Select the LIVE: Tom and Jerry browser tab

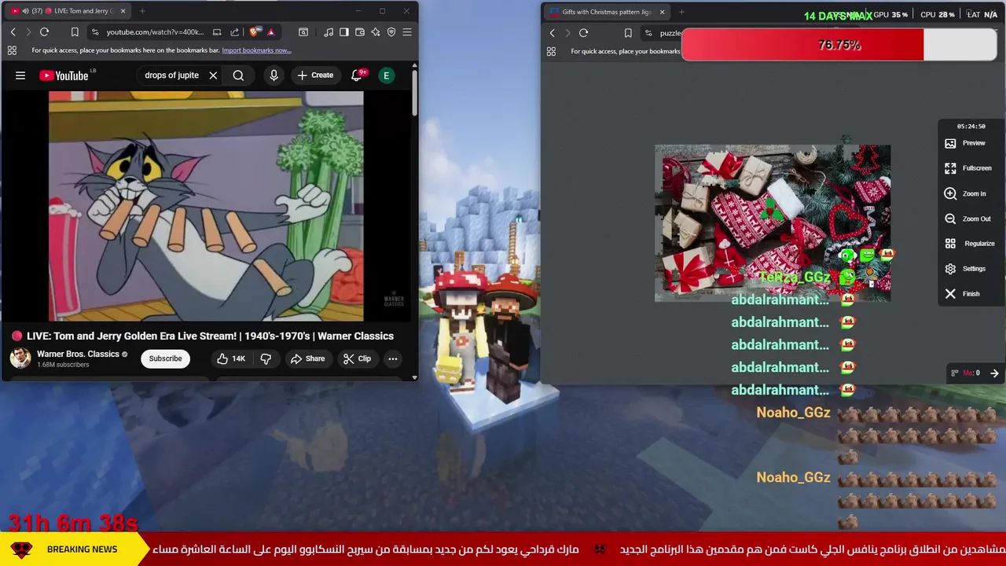[67, 11]
